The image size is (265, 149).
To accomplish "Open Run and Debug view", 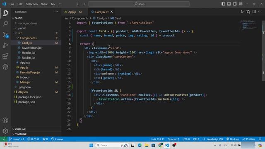I will (x=5, y=45).
